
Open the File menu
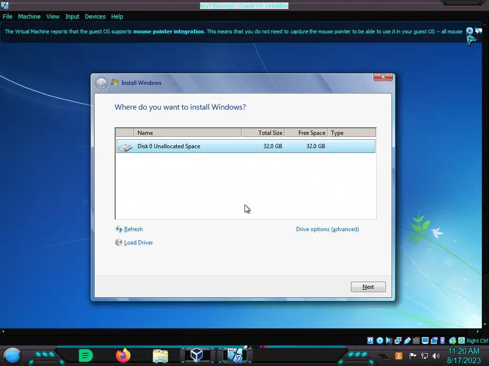(8, 17)
